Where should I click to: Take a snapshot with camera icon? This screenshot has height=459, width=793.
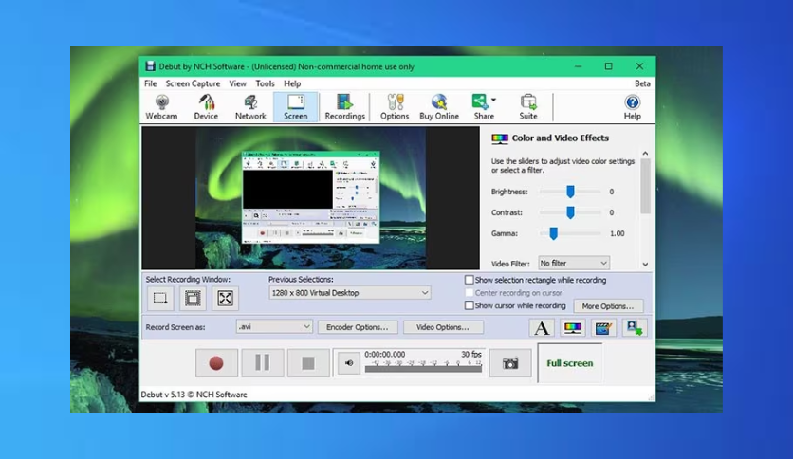click(510, 363)
